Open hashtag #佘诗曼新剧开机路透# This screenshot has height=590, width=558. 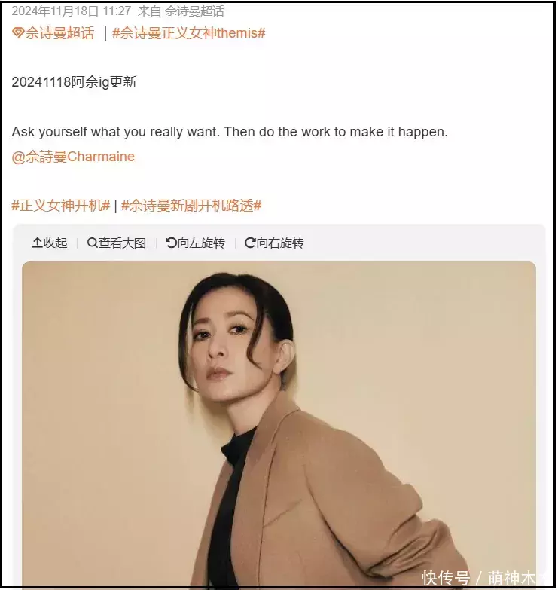[191, 206]
